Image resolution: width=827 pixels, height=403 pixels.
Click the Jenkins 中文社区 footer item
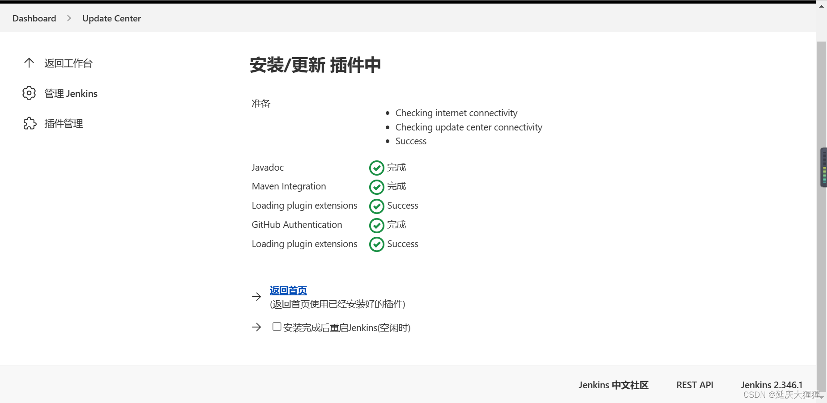(x=614, y=385)
